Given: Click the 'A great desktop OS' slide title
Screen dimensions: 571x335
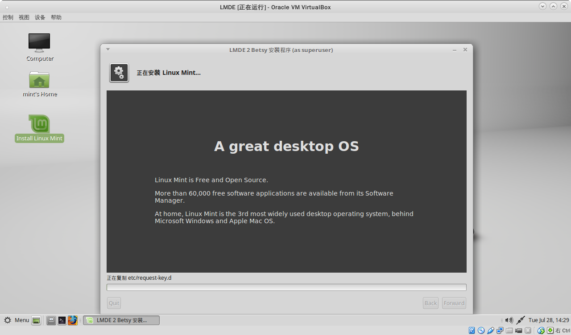Looking at the screenshot, I should [286, 146].
